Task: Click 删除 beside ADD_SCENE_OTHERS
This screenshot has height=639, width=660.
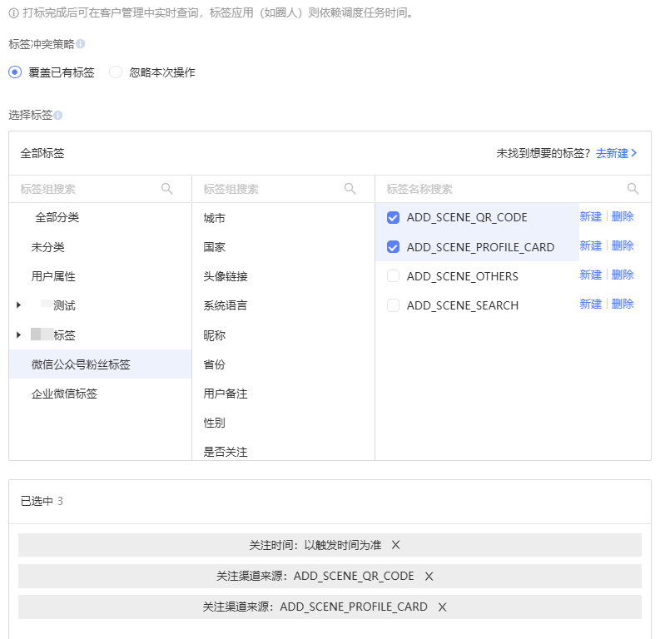Action: click(623, 275)
